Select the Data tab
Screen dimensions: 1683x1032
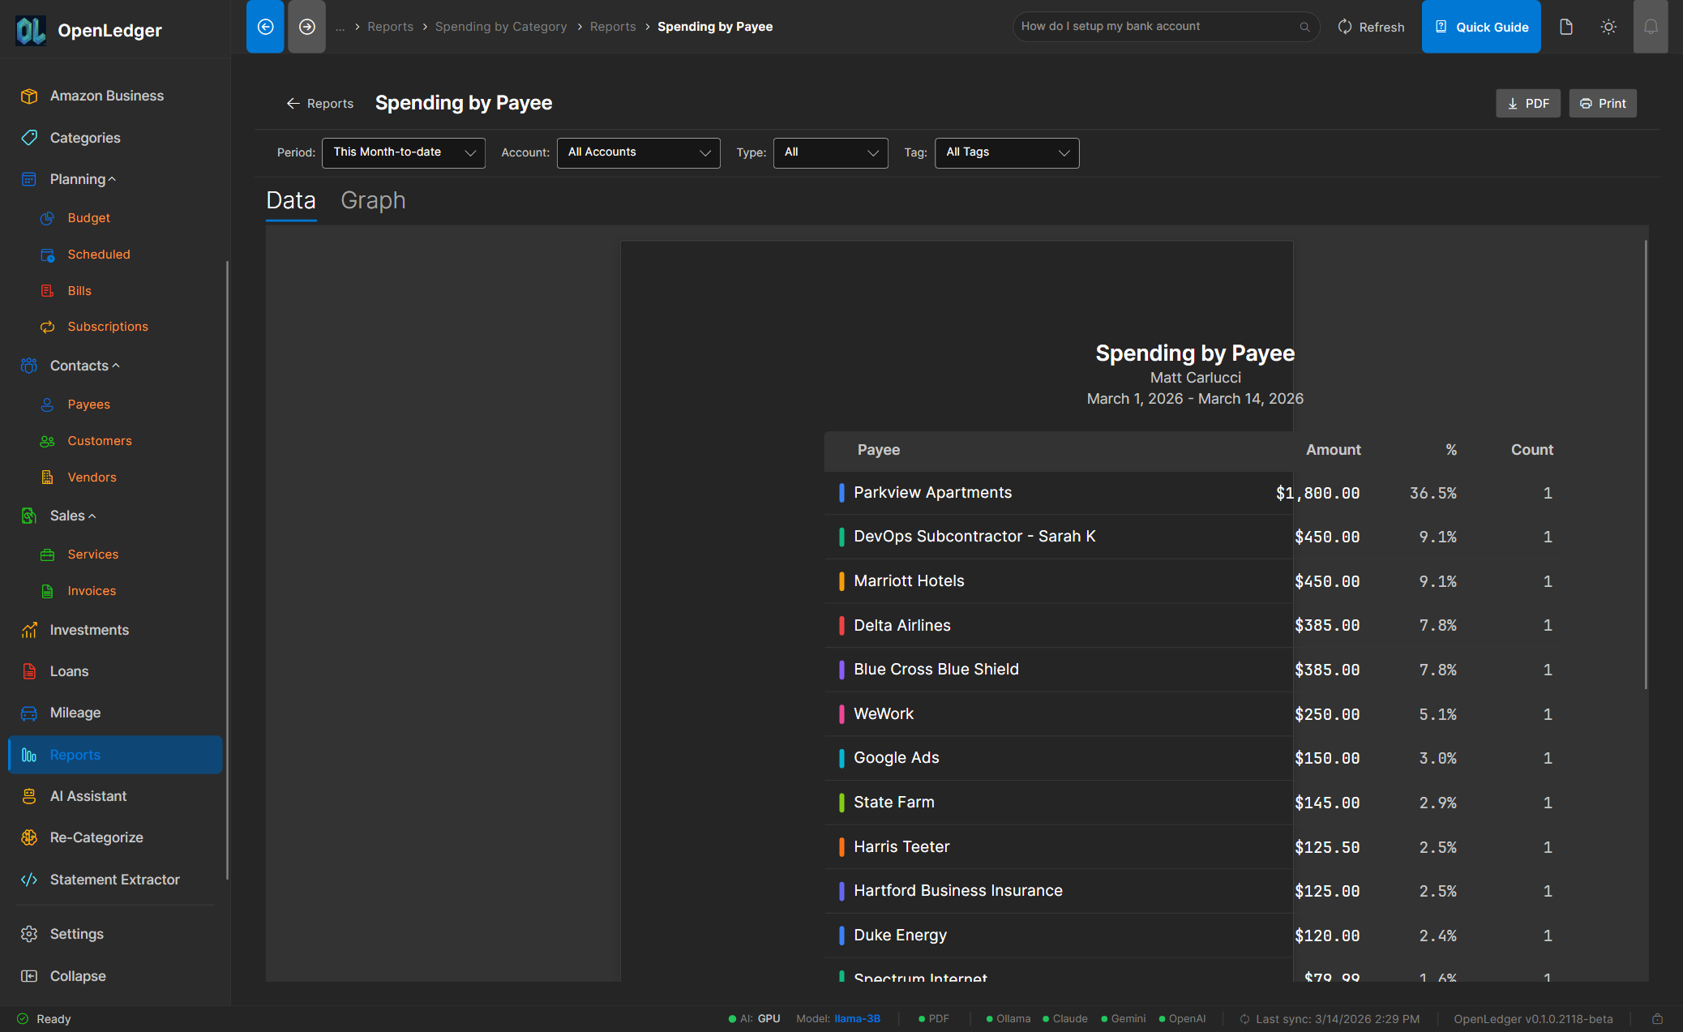point(290,200)
